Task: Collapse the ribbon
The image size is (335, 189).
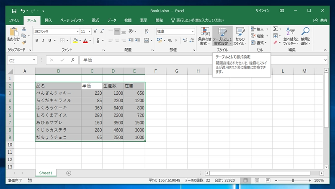Action: [325, 50]
